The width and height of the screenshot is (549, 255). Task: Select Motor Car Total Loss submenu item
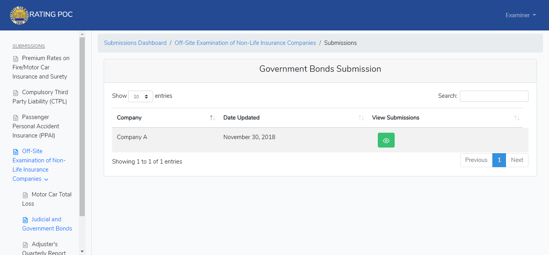click(47, 199)
